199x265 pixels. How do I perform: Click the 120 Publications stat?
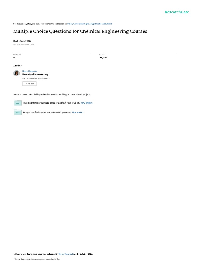(30, 78)
